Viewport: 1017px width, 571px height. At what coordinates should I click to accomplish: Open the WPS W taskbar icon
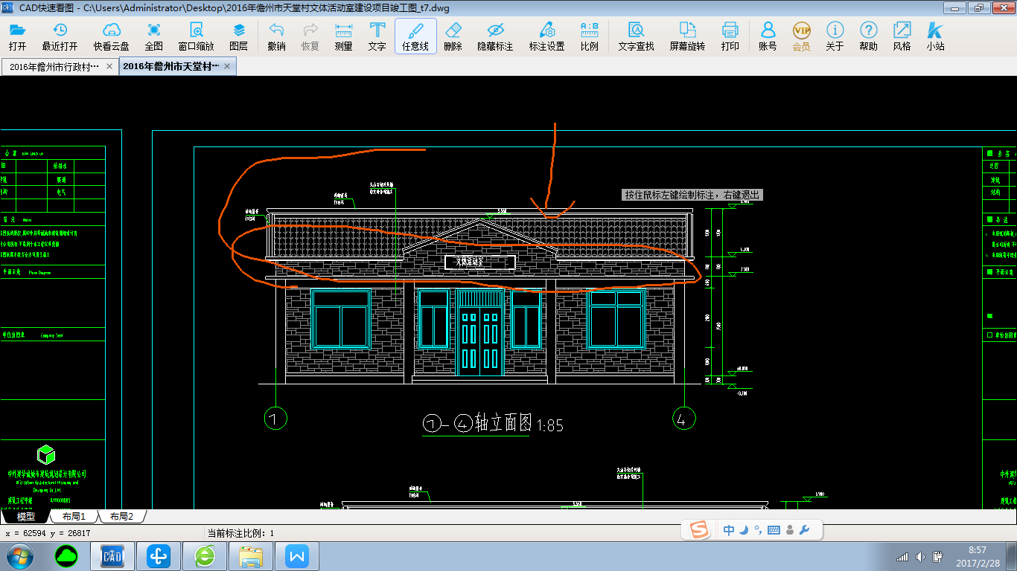click(297, 556)
